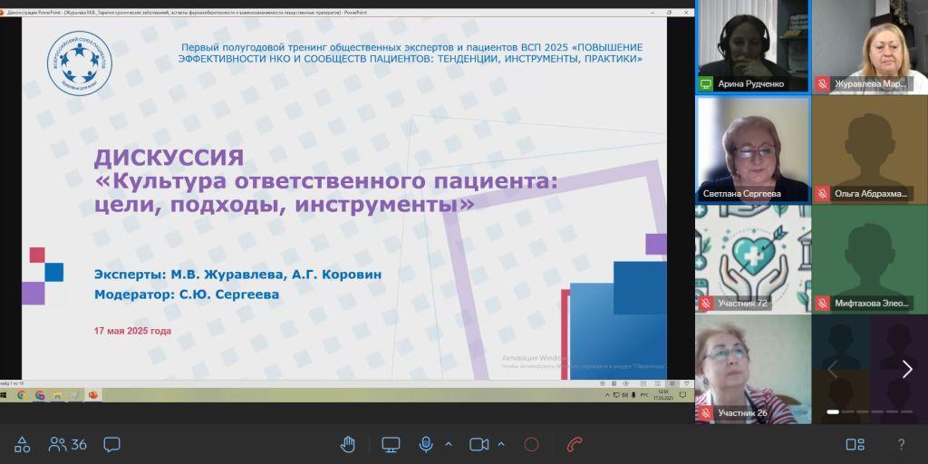This screenshot has width=928, height=464.
Task: Start screen sharing with the monitor icon
Action: (x=391, y=444)
